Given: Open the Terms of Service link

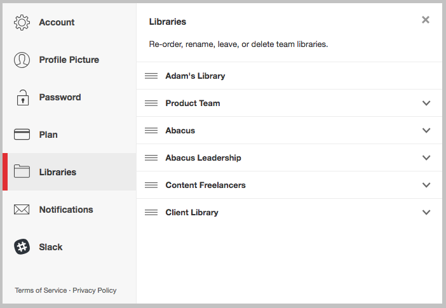Looking at the screenshot, I should point(41,290).
